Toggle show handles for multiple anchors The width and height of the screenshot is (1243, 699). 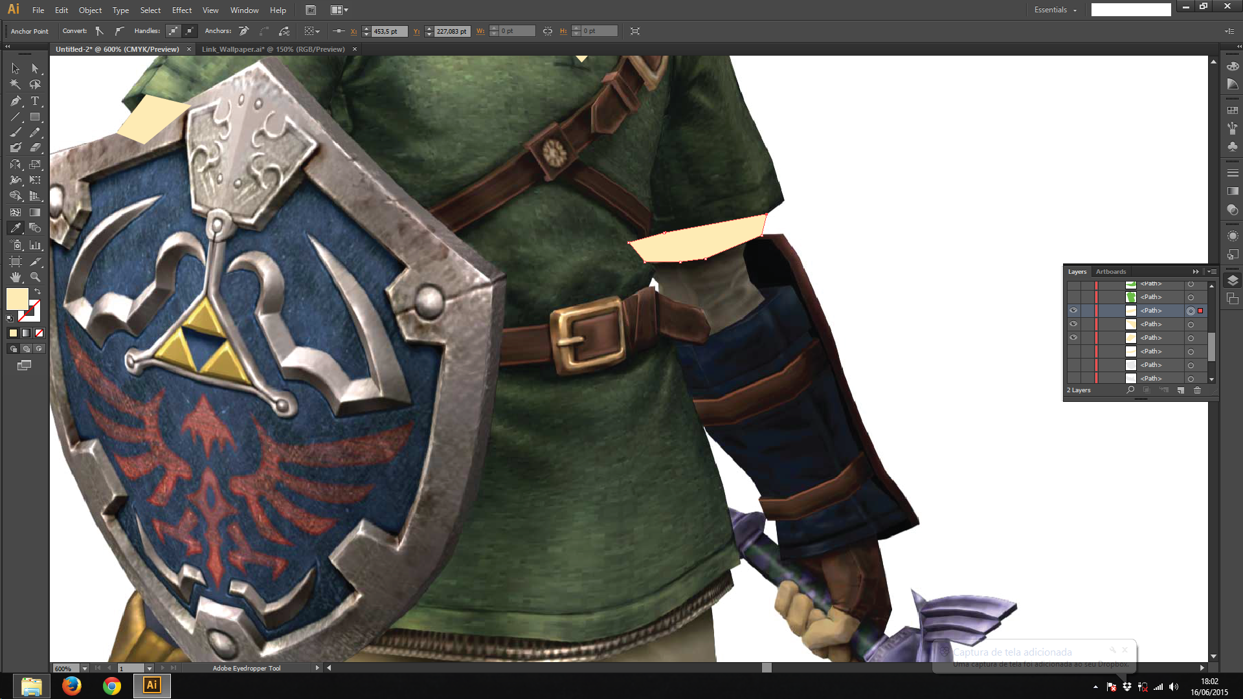click(174, 31)
